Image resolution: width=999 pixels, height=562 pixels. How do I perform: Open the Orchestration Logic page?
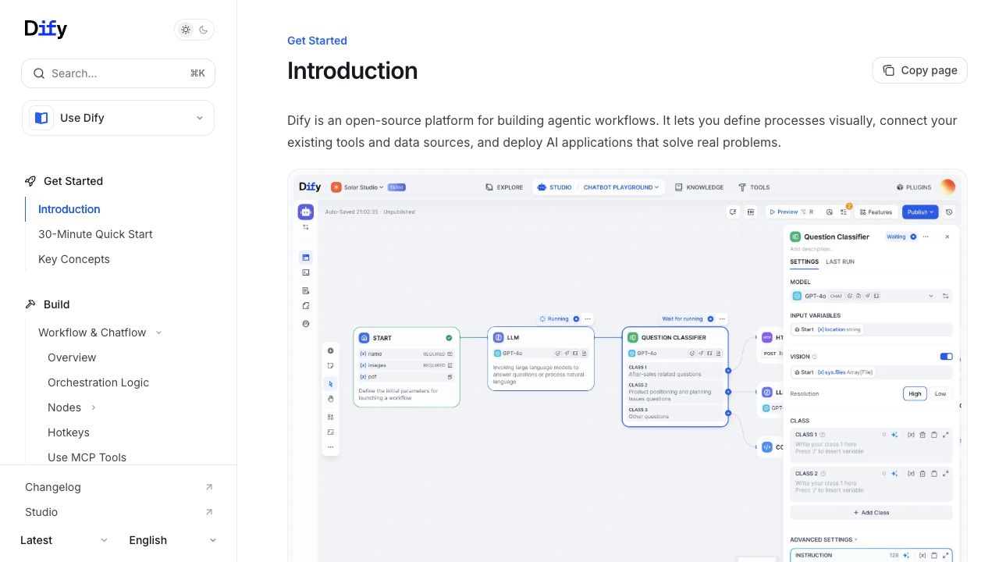[x=98, y=382]
